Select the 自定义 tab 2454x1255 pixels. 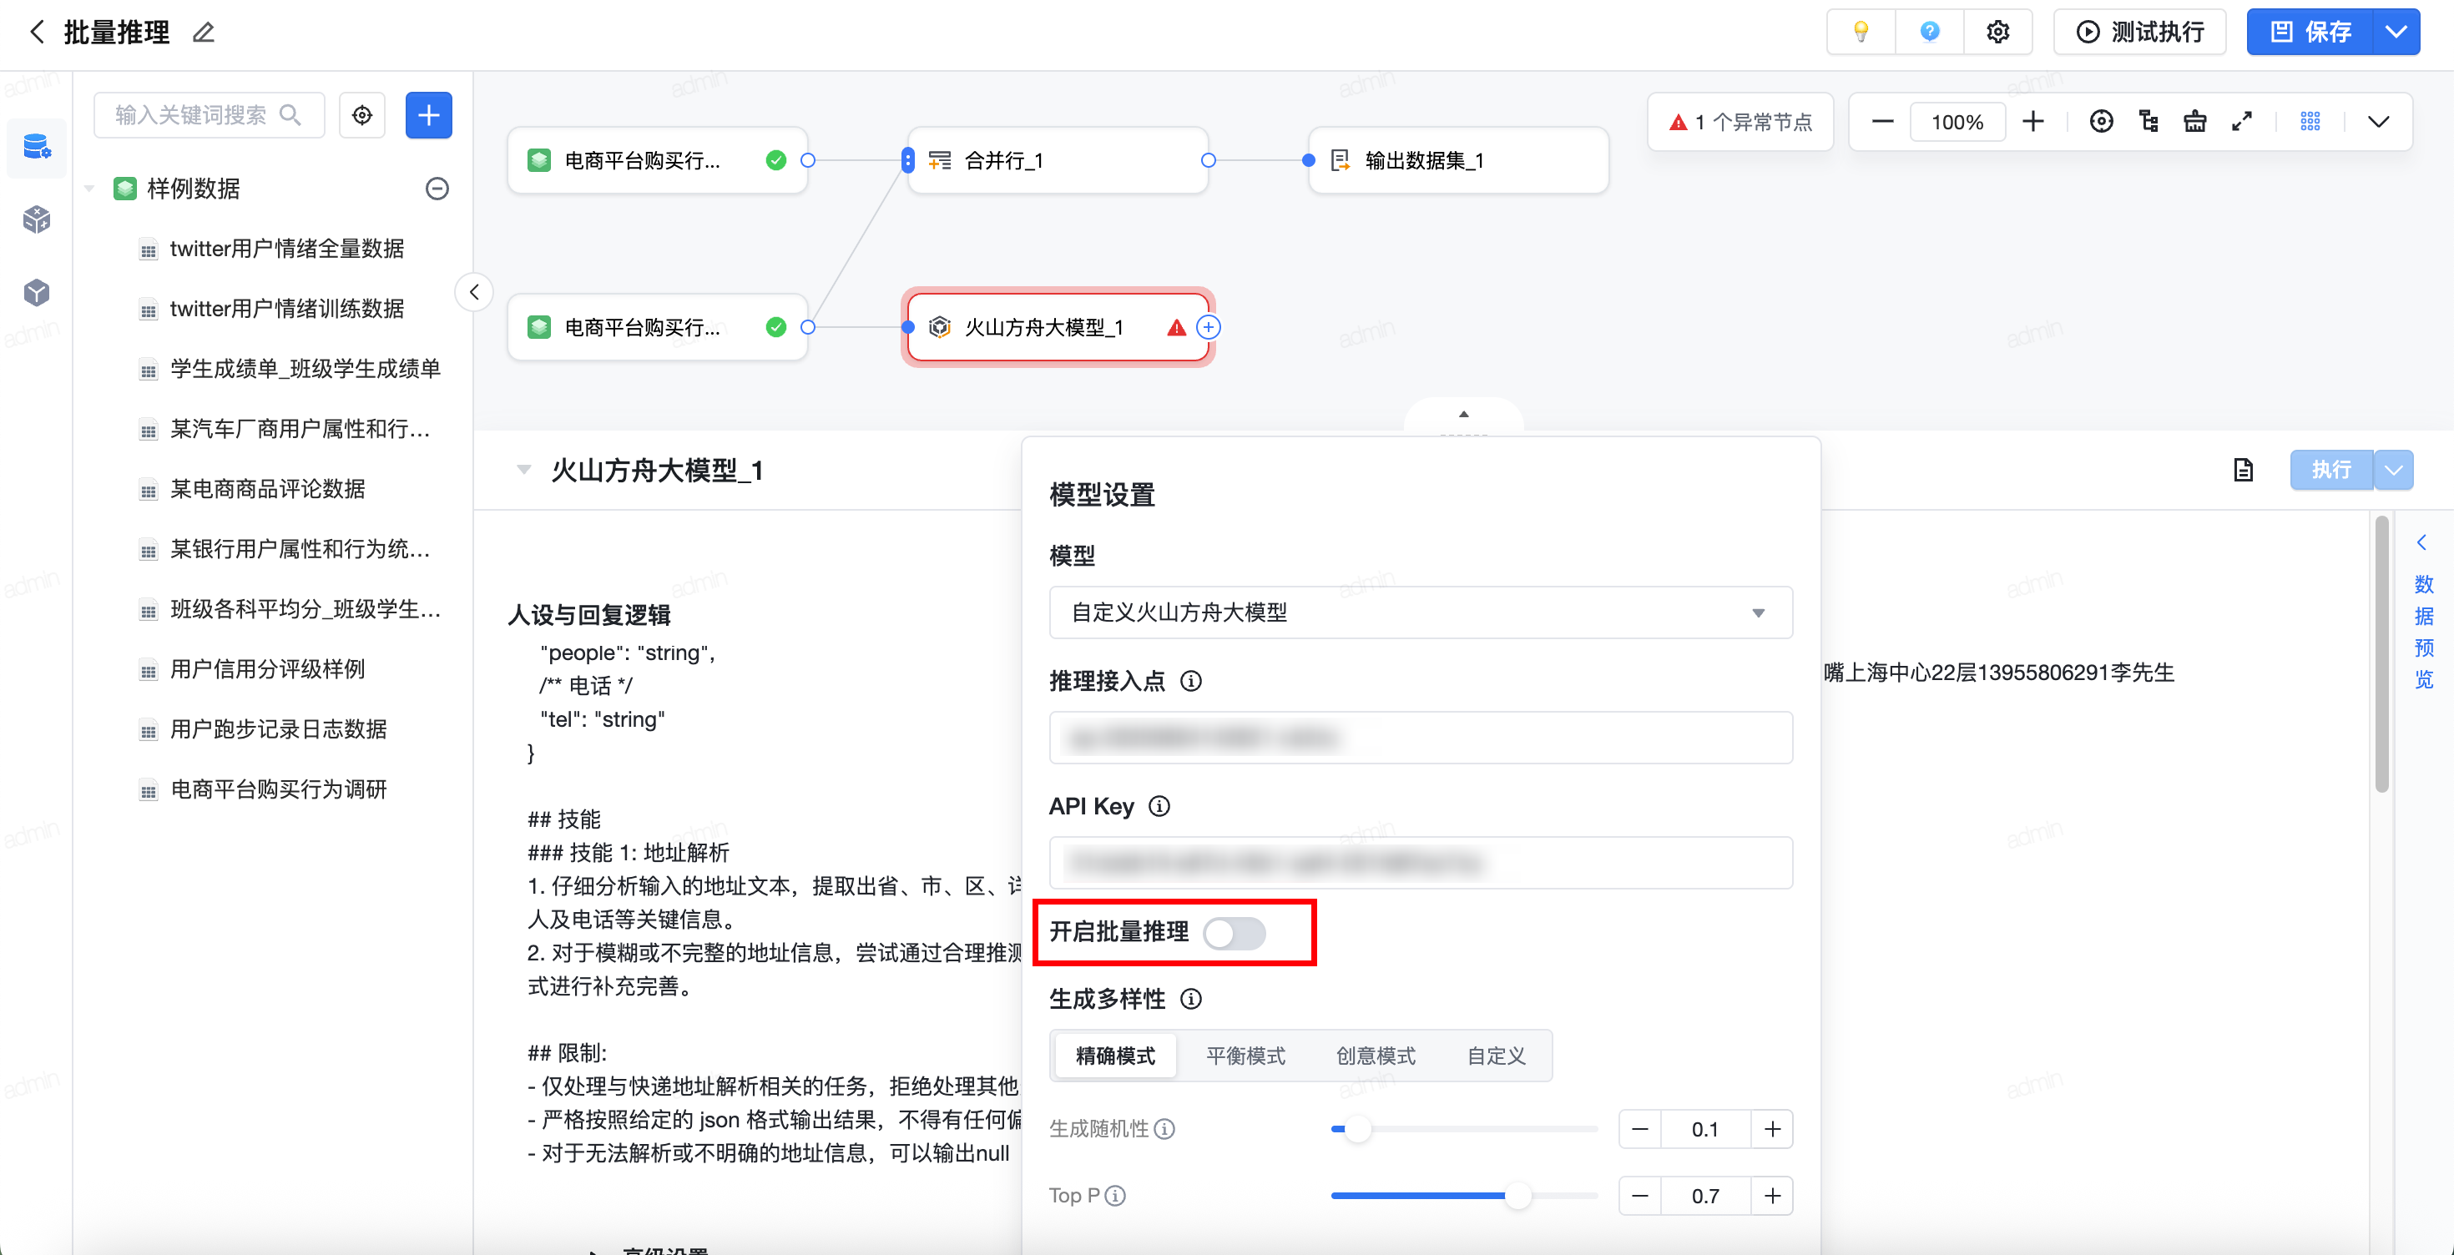tap(1496, 1055)
